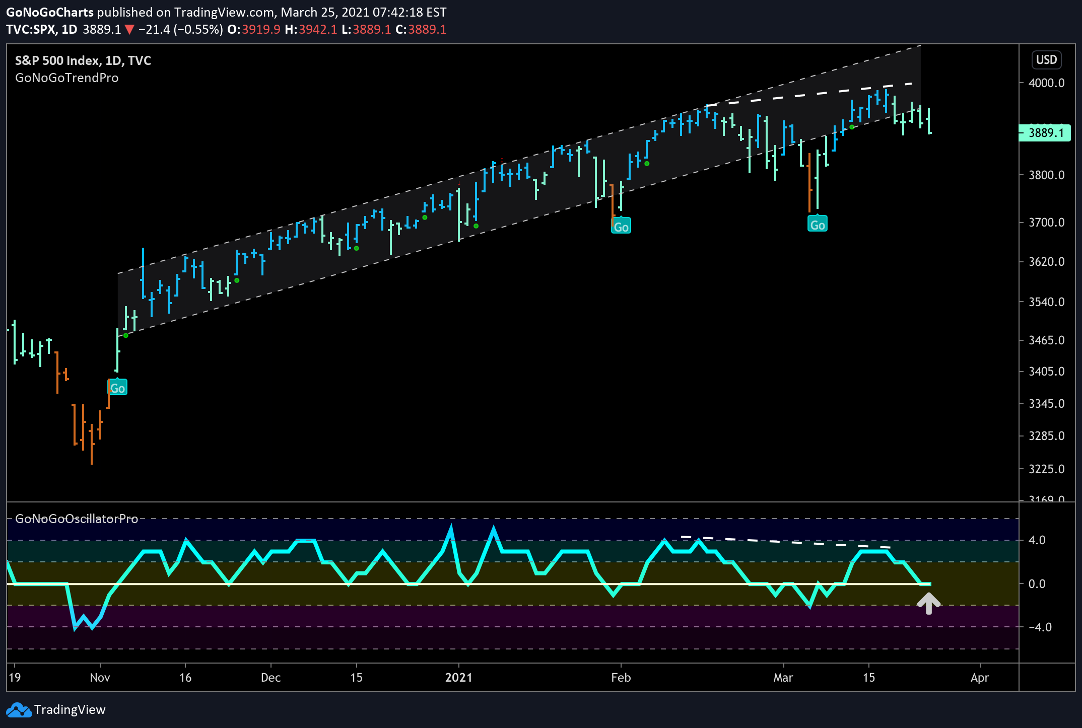Viewport: 1082px width, 728px height.
Task: Click the 19 date label at axis start
Action: pyautogui.click(x=15, y=678)
